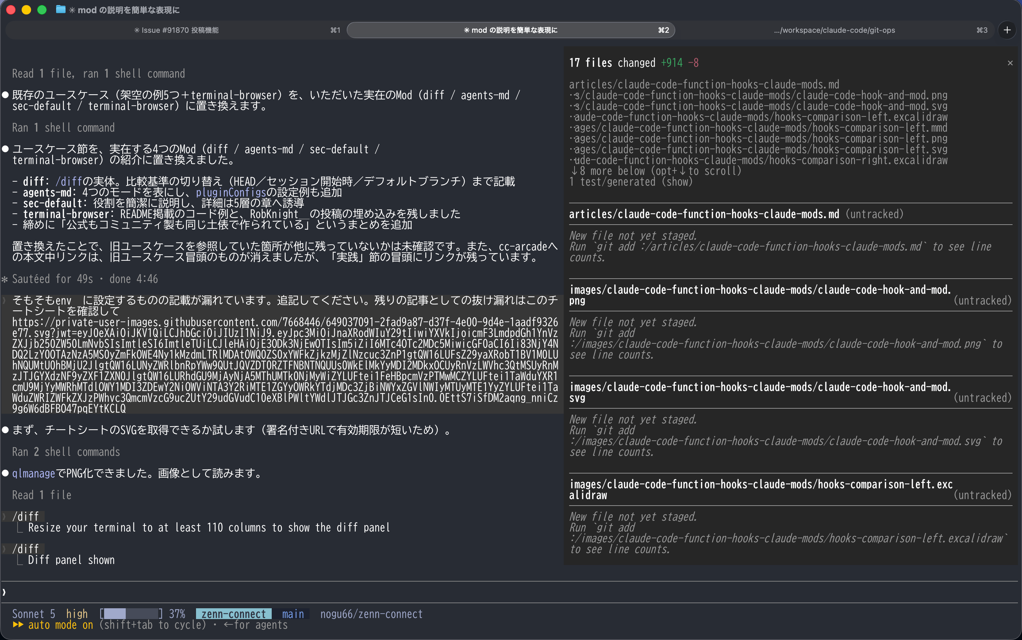Click the 'hooks-comparison-left.excalidraw (untracked)' section header
This screenshot has width=1022, height=640.
(790, 490)
